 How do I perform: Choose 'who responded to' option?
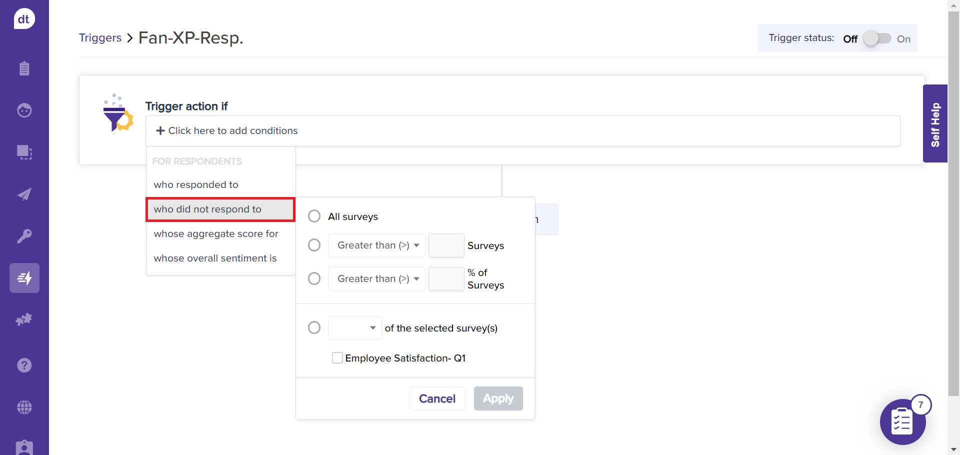tap(196, 185)
